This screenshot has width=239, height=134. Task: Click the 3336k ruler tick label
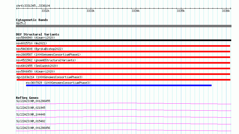226,11
